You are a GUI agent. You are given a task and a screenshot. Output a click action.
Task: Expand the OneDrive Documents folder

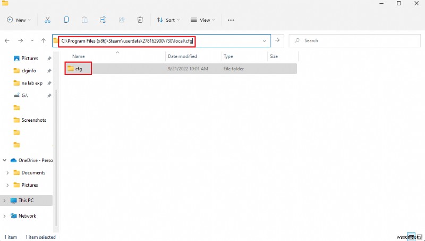[x=7, y=172]
